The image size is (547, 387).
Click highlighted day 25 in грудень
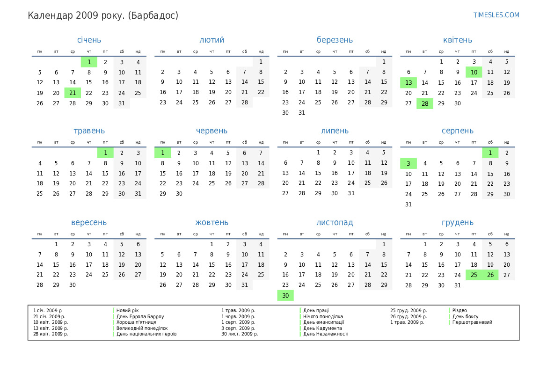[474, 275]
